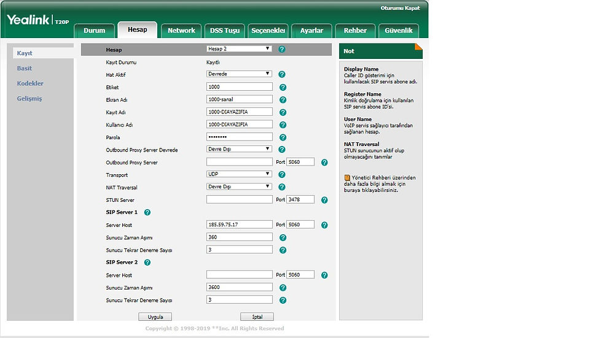The height and width of the screenshot is (338, 602).
Task: Click help icon for Ekran Adı
Action: [283, 99]
